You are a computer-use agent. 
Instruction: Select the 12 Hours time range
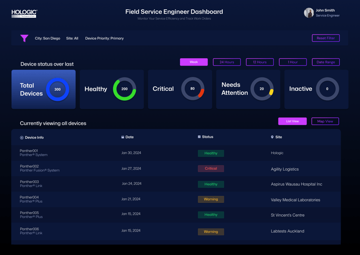(x=260, y=62)
